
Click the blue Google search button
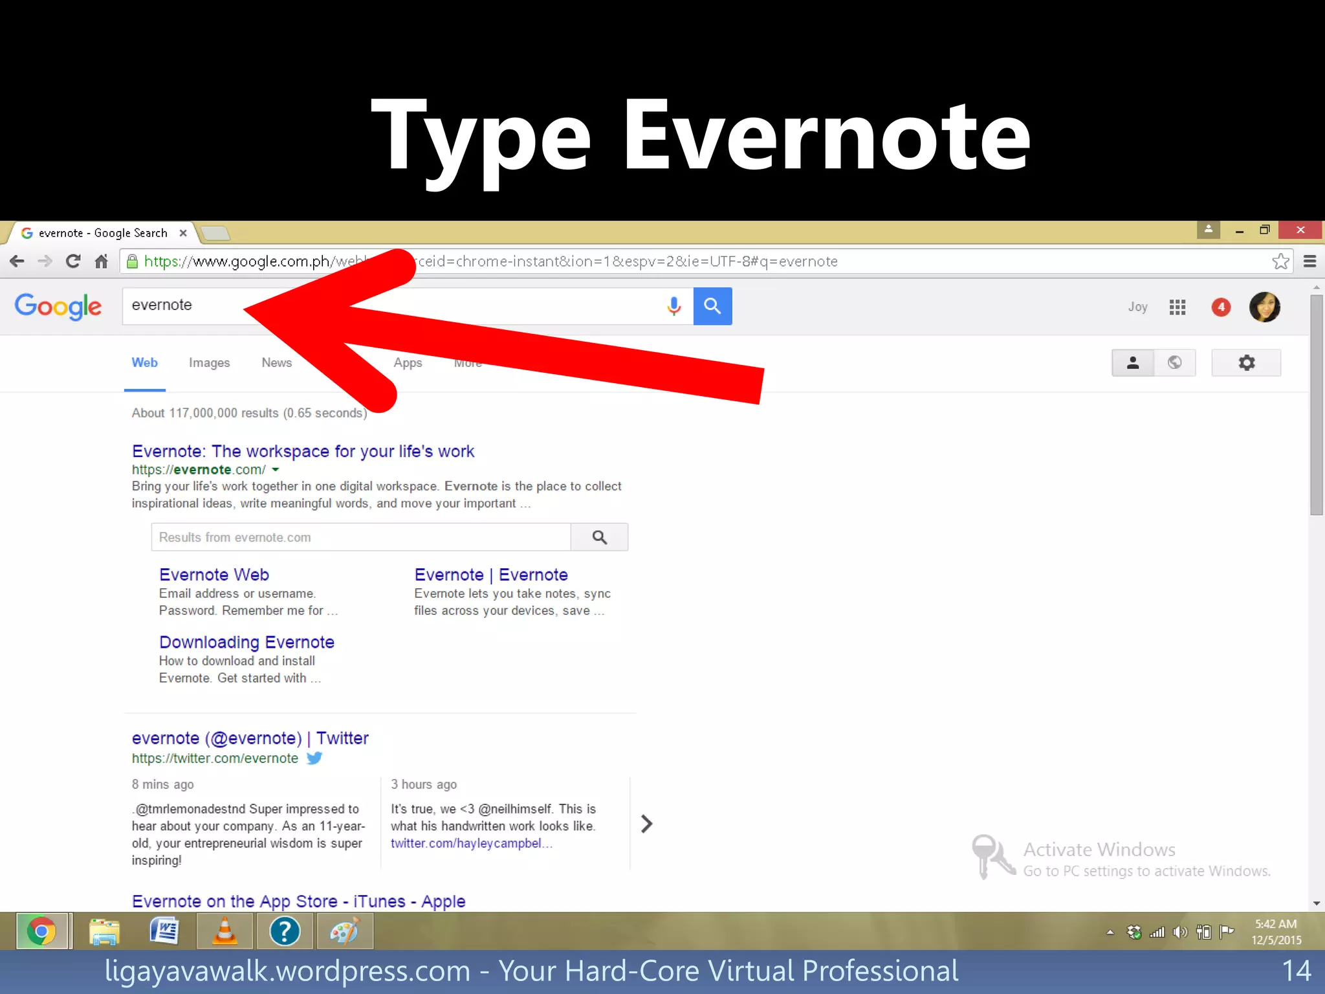pyautogui.click(x=712, y=306)
